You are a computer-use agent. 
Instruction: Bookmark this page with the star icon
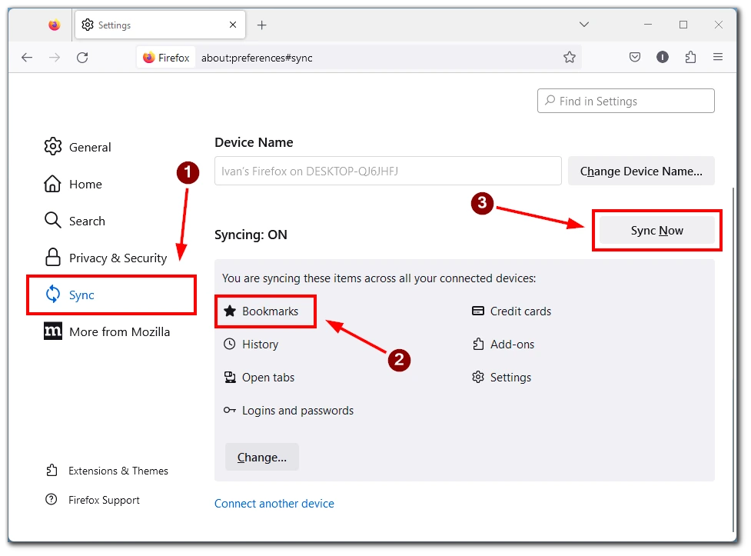pyautogui.click(x=569, y=58)
